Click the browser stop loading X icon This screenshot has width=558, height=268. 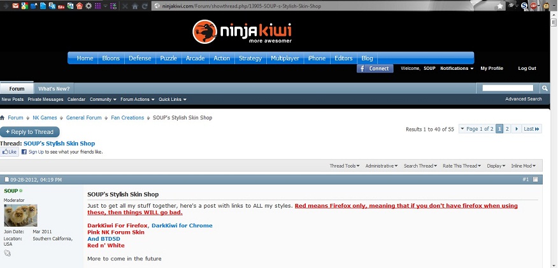125,6
